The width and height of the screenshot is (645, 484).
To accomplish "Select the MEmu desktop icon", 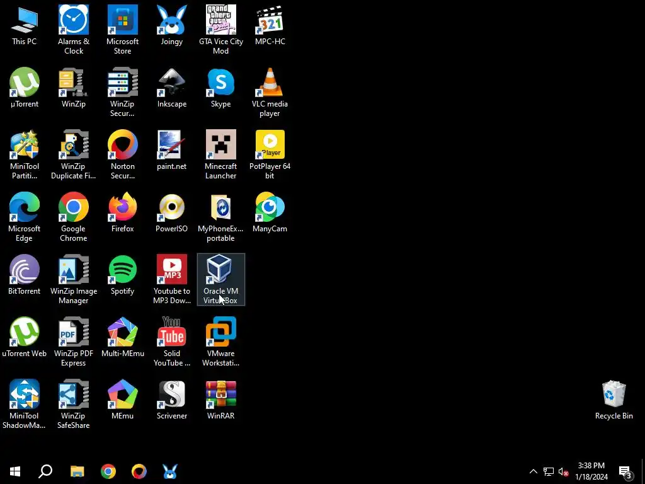I will point(123,400).
